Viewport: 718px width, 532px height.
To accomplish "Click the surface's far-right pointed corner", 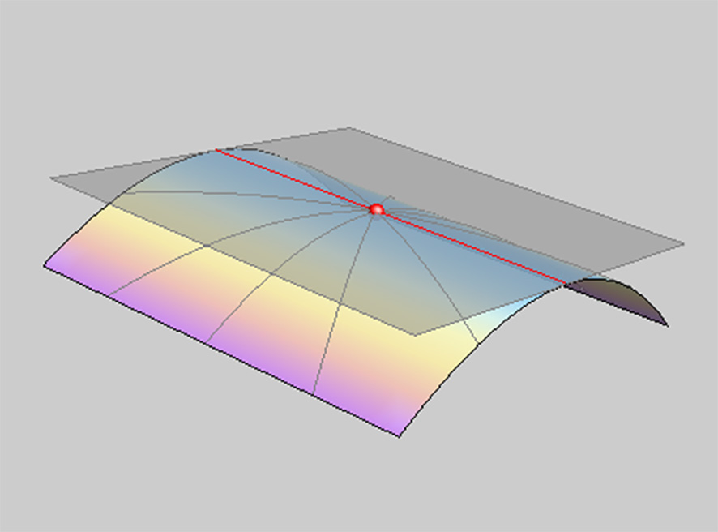I will pyautogui.click(x=667, y=325).
